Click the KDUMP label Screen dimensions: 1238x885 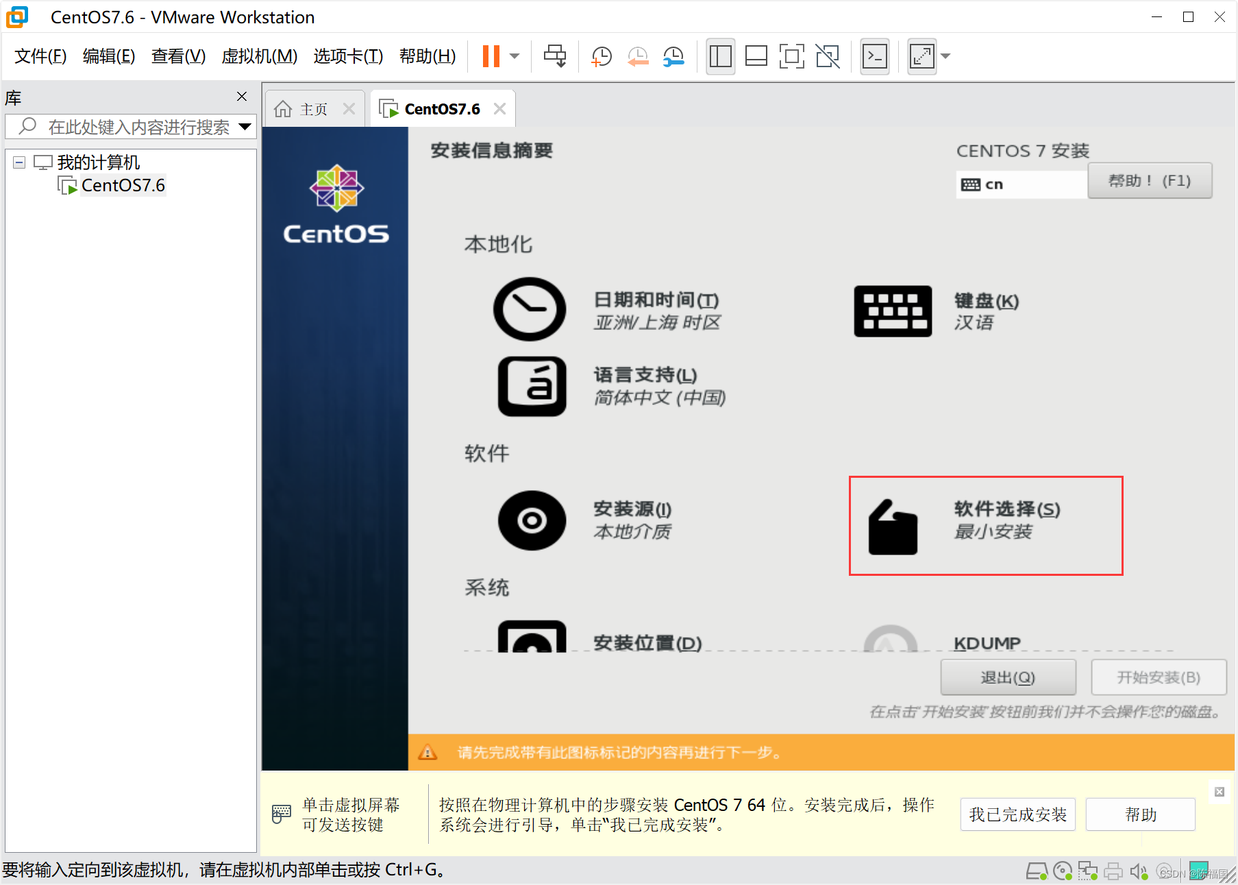coord(987,643)
